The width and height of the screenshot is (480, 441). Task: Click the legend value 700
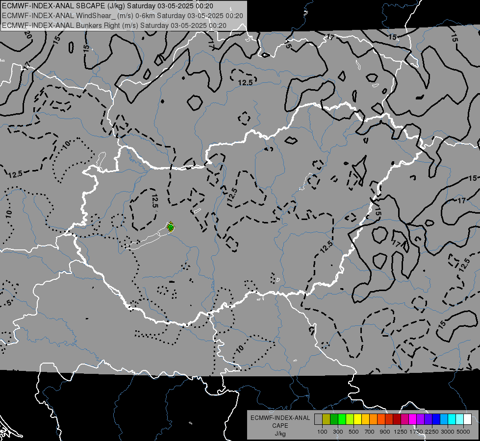click(x=370, y=432)
